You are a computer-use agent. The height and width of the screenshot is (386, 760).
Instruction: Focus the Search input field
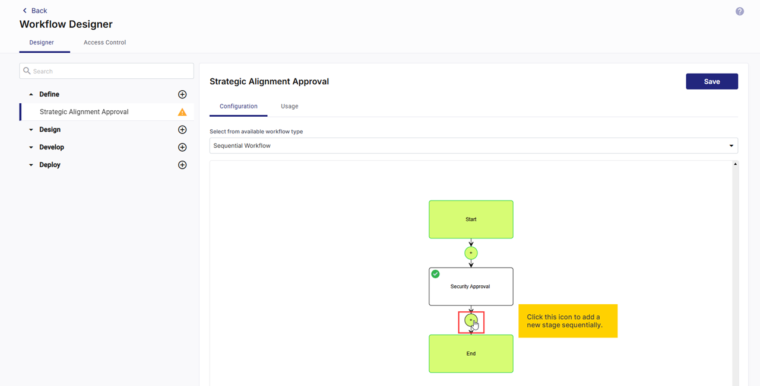click(107, 71)
